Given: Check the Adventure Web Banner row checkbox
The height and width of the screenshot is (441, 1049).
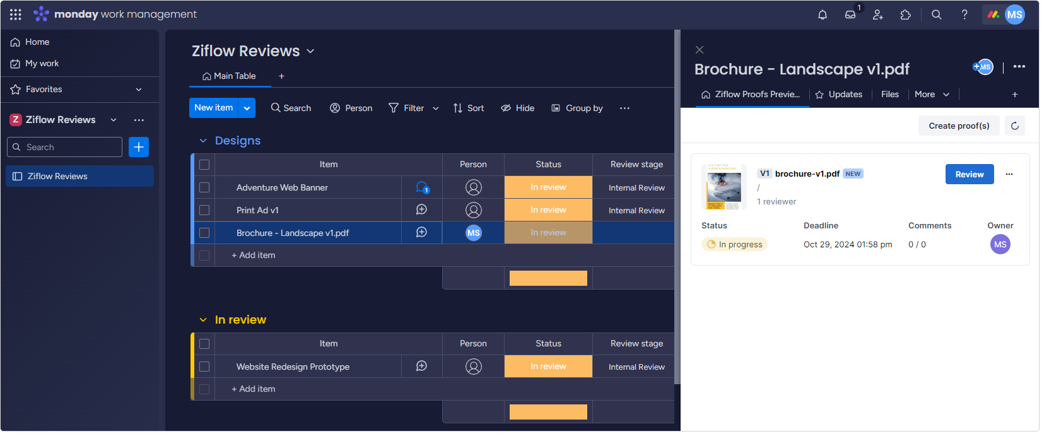Looking at the screenshot, I should coord(204,187).
